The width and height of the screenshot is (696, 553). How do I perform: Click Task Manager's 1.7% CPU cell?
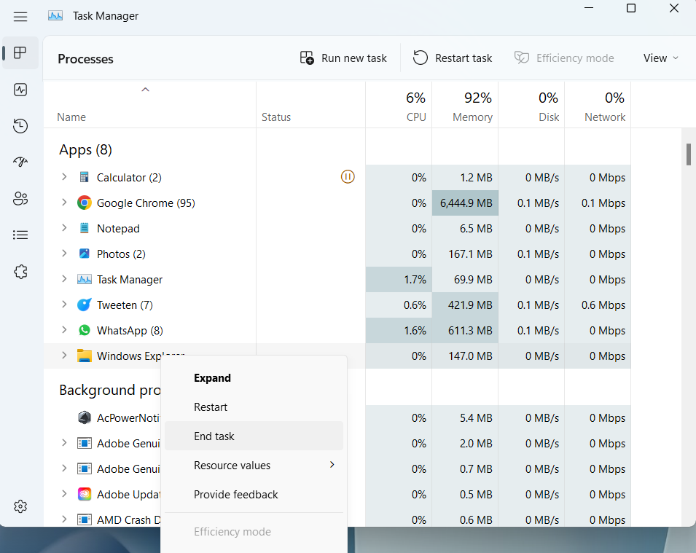click(399, 280)
